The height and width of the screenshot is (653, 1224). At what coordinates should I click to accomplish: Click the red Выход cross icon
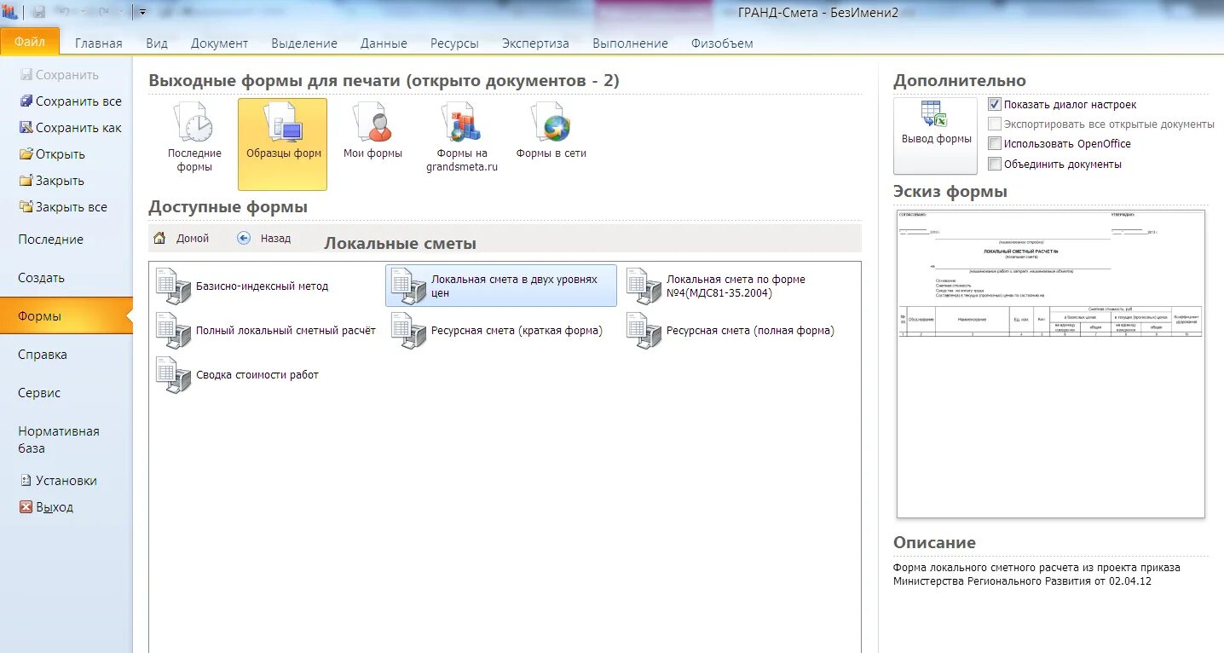click(x=26, y=507)
